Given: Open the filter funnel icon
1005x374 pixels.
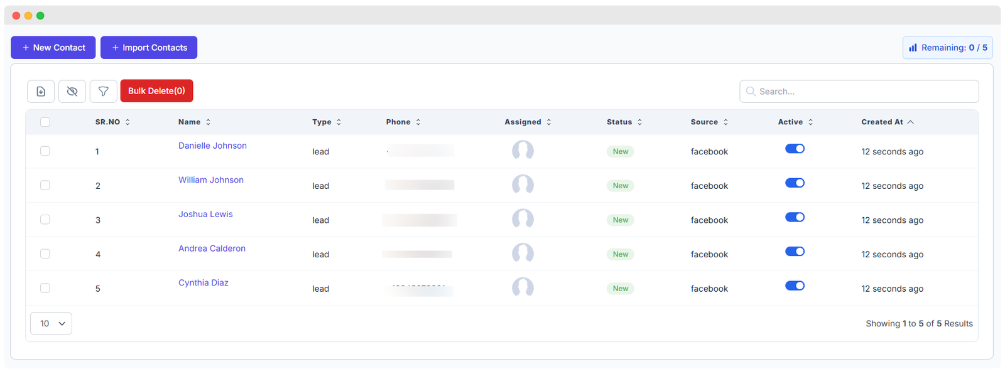Looking at the screenshot, I should coord(104,92).
